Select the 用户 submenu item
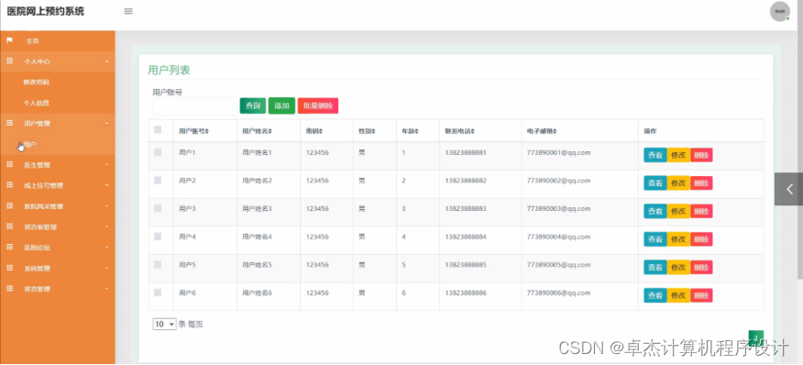 pyautogui.click(x=29, y=145)
